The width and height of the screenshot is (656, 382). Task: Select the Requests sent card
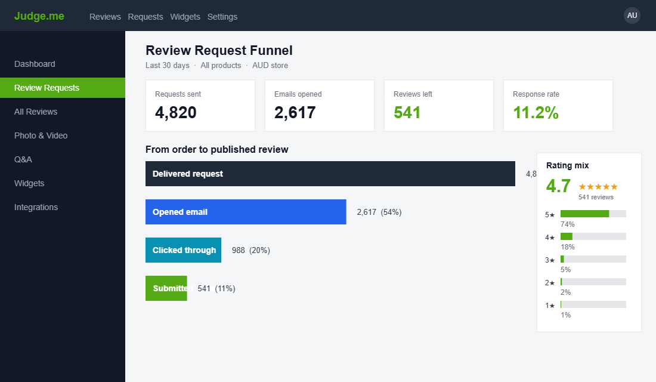point(200,106)
